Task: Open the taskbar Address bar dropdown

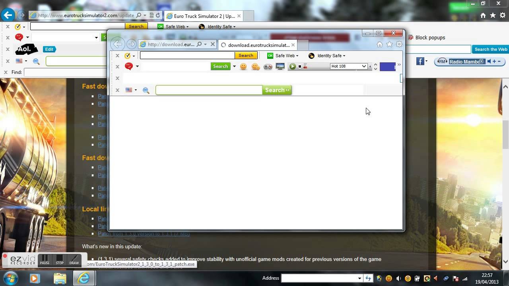Action: tap(359, 278)
